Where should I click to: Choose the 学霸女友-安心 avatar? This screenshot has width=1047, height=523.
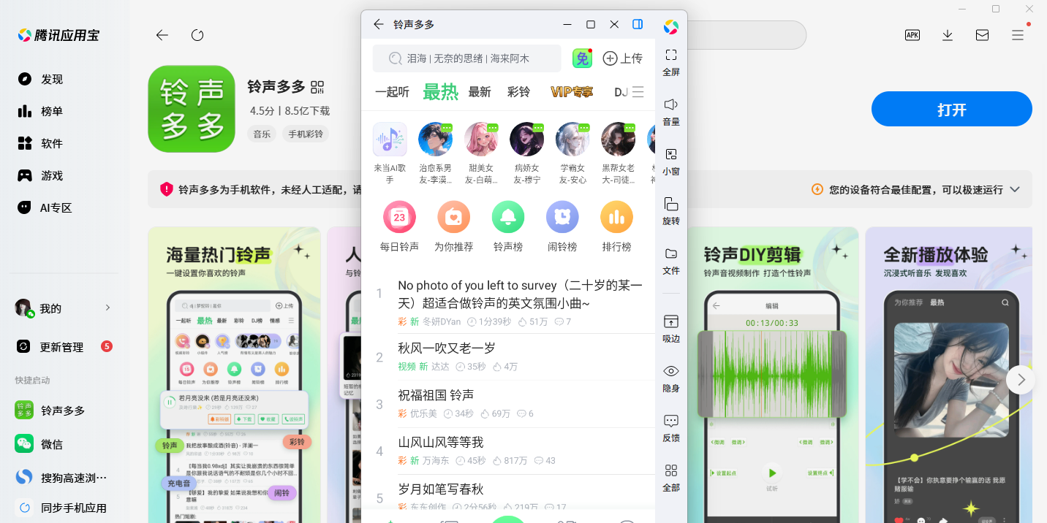pos(572,139)
